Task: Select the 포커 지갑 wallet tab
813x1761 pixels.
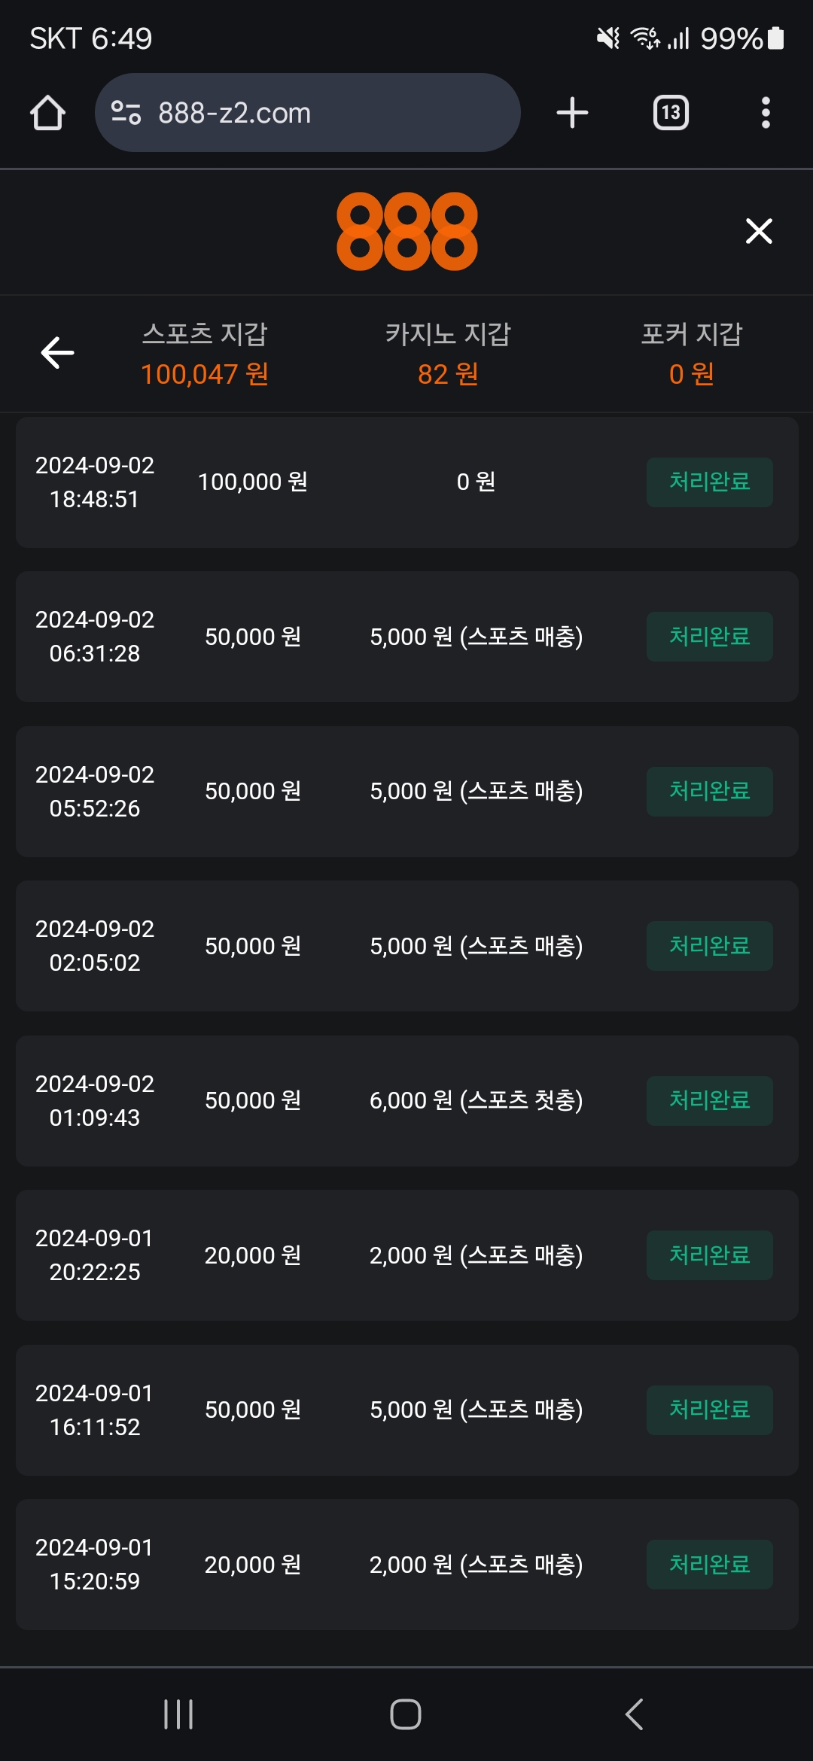Action: pyautogui.click(x=691, y=354)
